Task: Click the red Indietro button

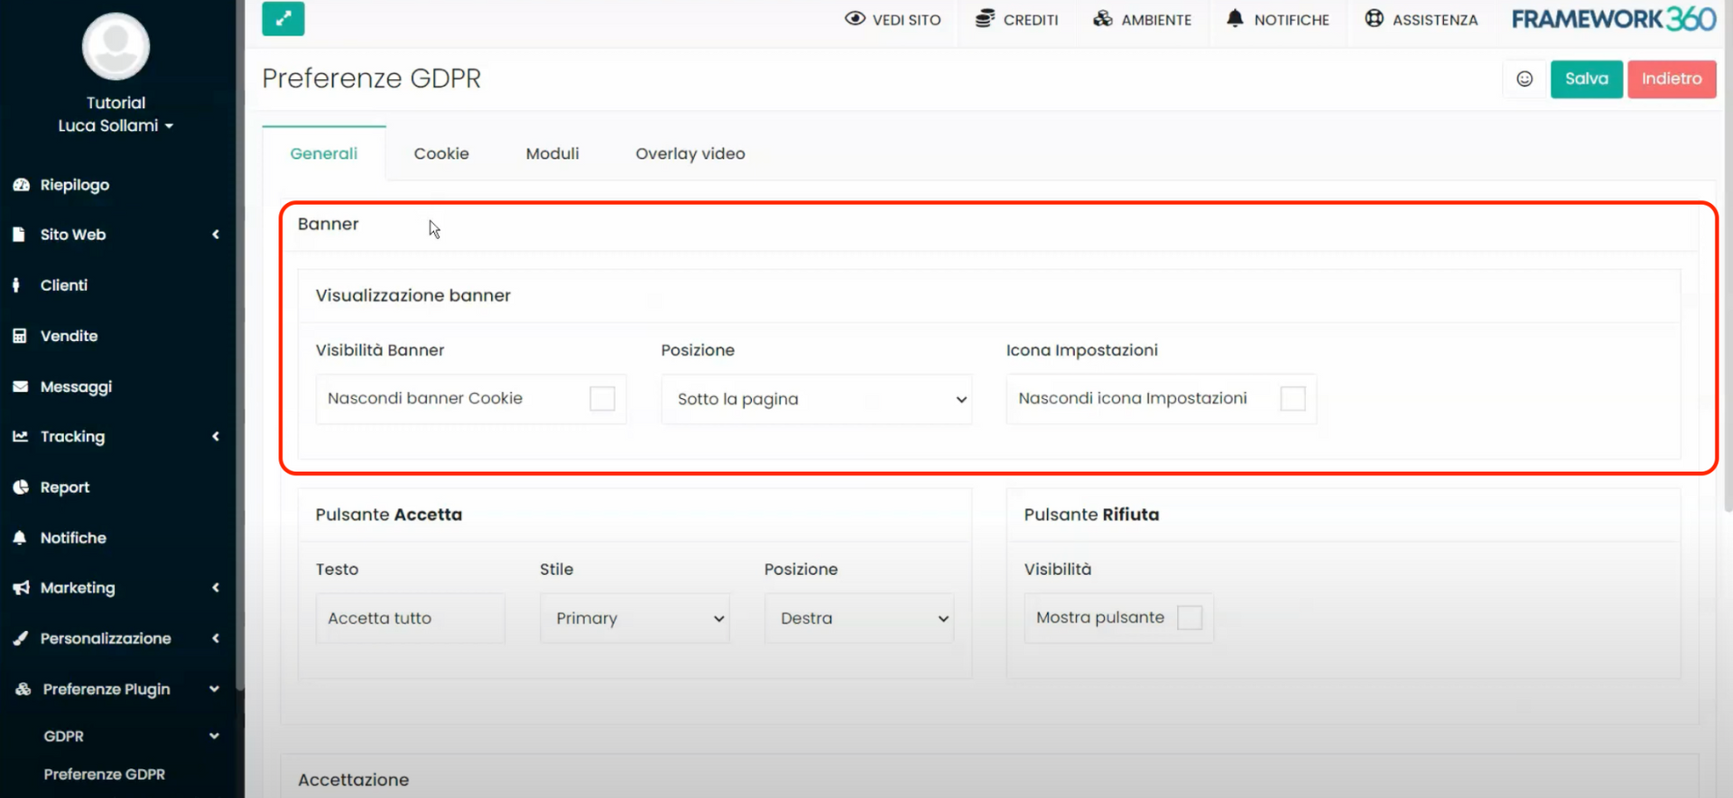Action: pos(1672,79)
